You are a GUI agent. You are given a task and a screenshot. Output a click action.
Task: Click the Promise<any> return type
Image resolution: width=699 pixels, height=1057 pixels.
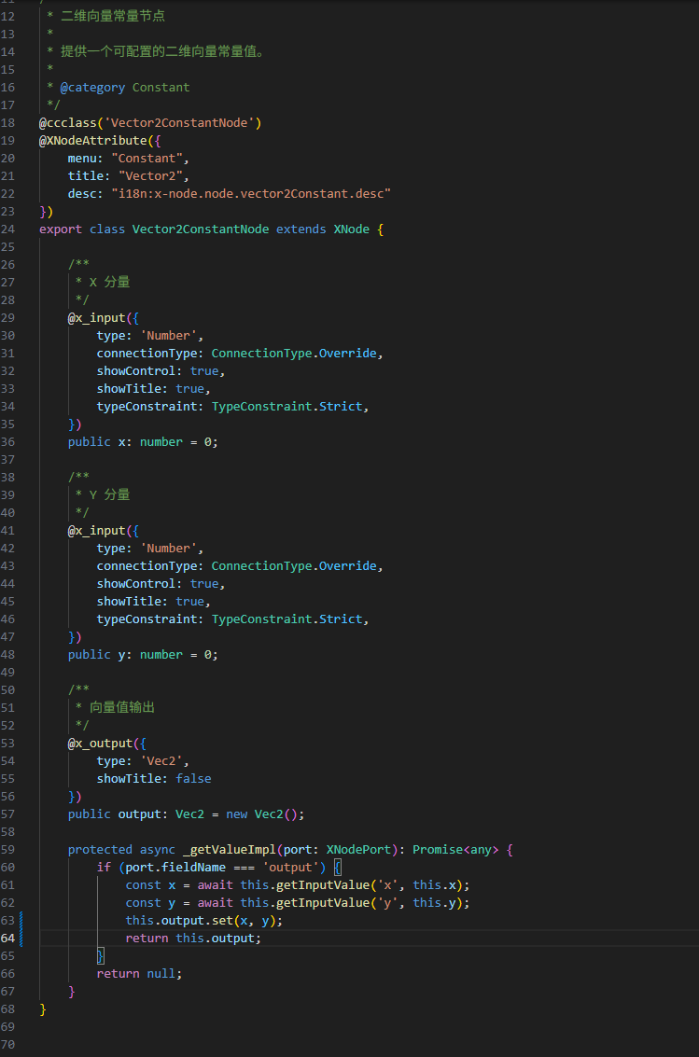coord(455,849)
